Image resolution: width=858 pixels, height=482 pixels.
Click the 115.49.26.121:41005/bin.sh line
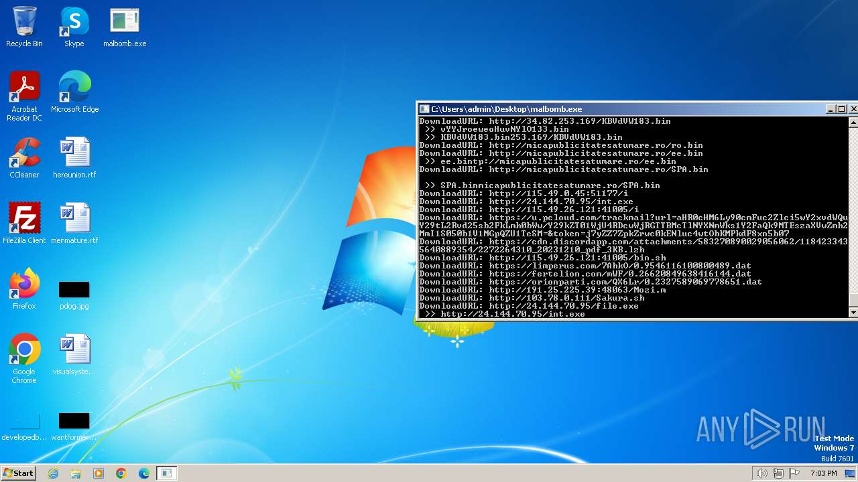click(543, 258)
